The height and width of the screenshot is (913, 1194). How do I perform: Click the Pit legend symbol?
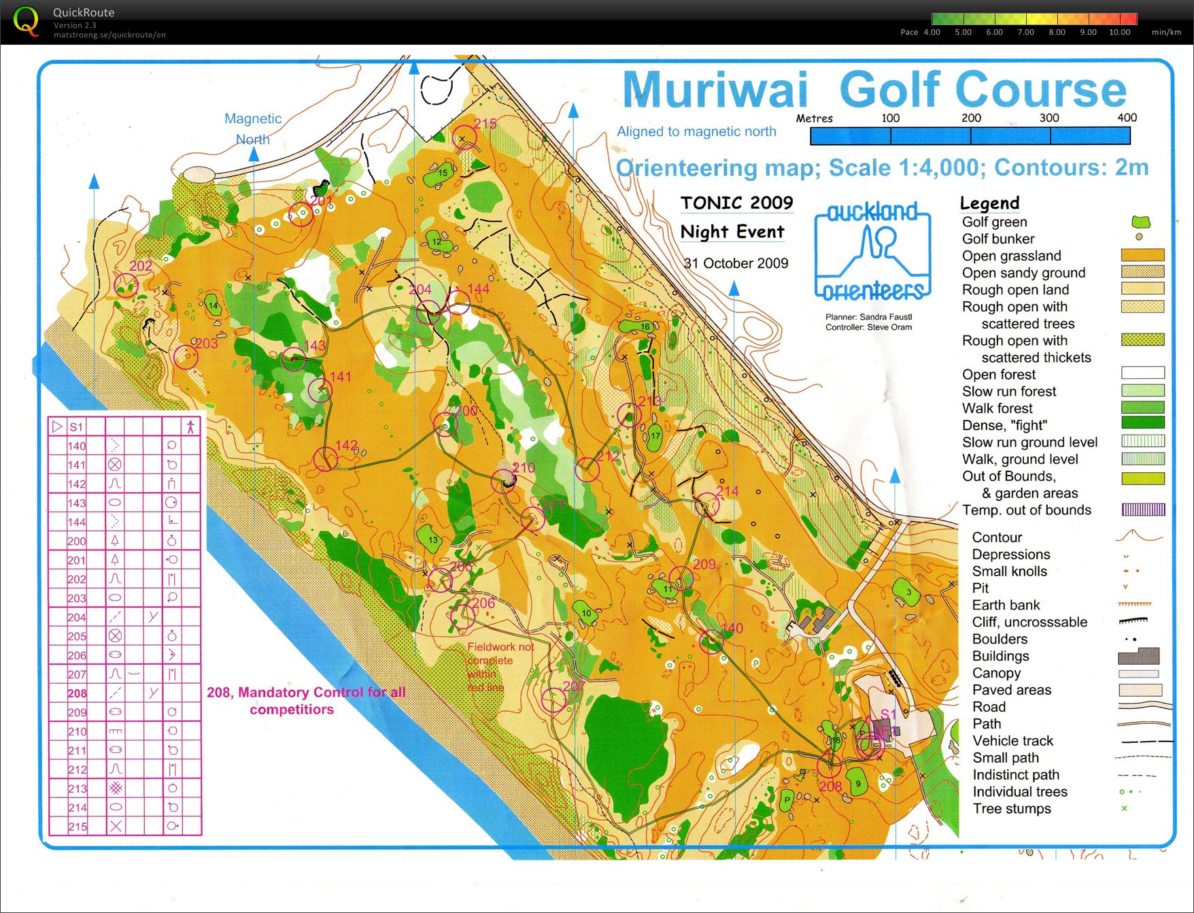click(x=1125, y=587)
